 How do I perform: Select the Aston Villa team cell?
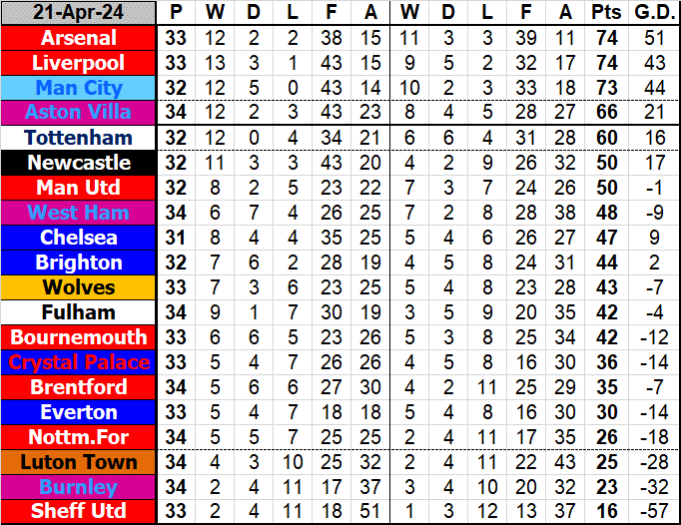point(78,113)
